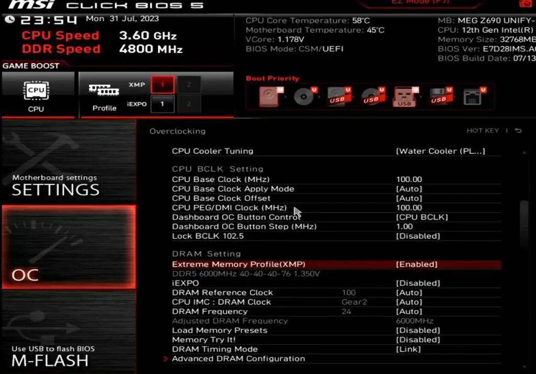This screenshot has height=374, width=536.
Task: Click the HOT KEY button
Action: 483,130
